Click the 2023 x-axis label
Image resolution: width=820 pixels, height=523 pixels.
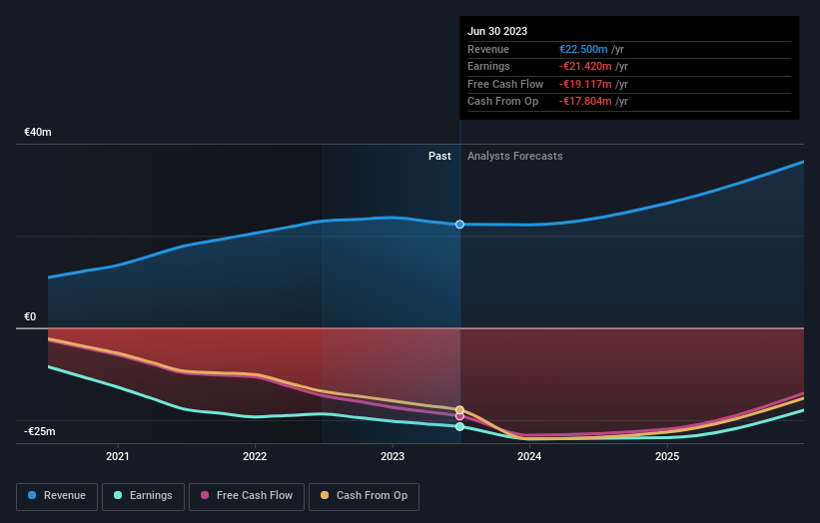click(x=393, y=456)
